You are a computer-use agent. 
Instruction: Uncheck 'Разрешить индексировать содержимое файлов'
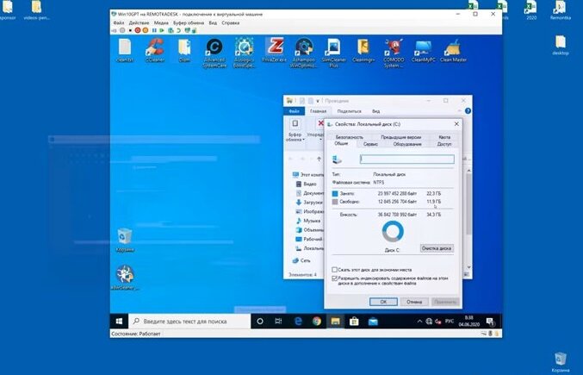click(x=334, y=278)
